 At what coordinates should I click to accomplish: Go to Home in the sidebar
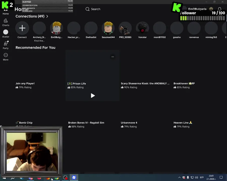pyautogui.click(x=6, y=12)
